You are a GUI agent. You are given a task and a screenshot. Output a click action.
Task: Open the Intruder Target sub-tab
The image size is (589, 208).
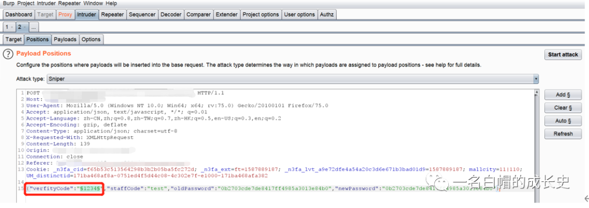pos(14,39)
